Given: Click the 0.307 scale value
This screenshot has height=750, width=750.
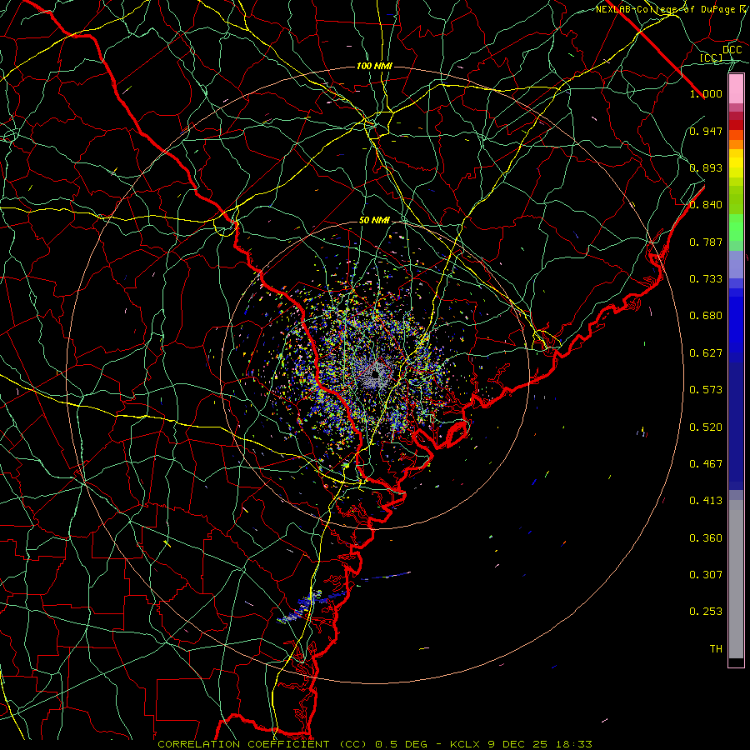Looking at the screenshot, I should [x=706, y=574].
